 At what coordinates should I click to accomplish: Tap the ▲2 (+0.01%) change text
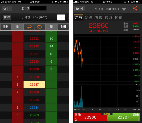99,31
